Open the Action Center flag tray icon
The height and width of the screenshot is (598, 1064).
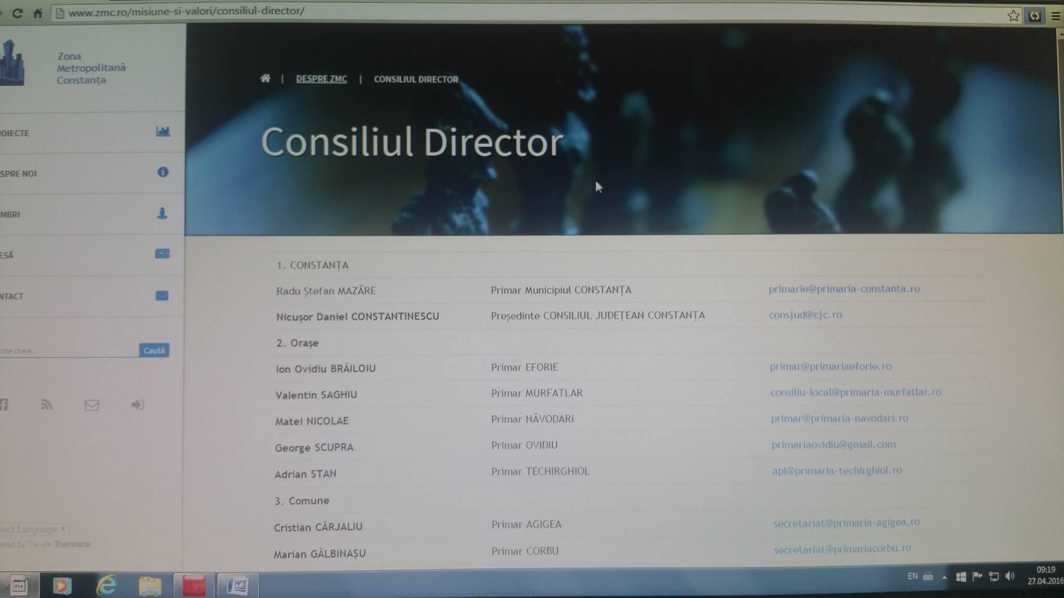(x=977, y=576)
